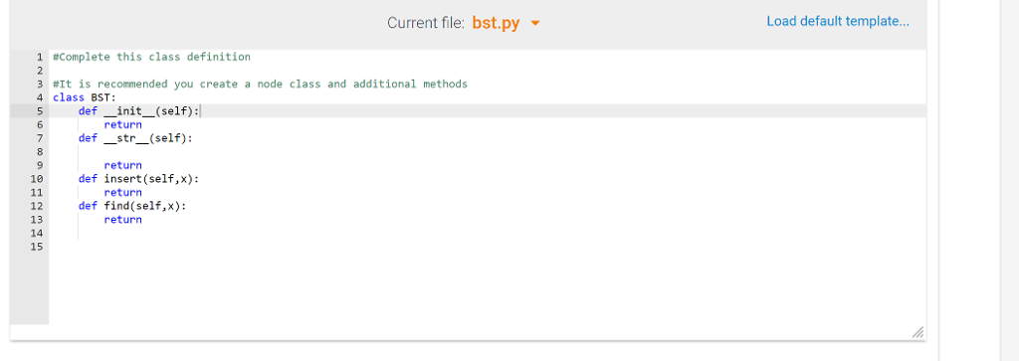Place cursor on 'def __init__(self):' line

click(x=139, y=111)
